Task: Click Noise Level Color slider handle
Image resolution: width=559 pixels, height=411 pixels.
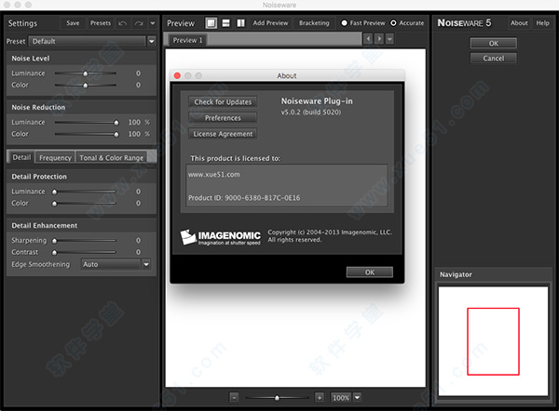Action: pos(85,86)
